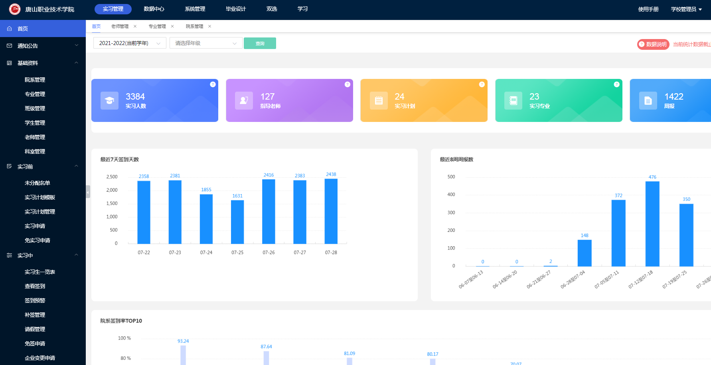Click the 数据说明 button
711x365 pixels.
point(653,44)
